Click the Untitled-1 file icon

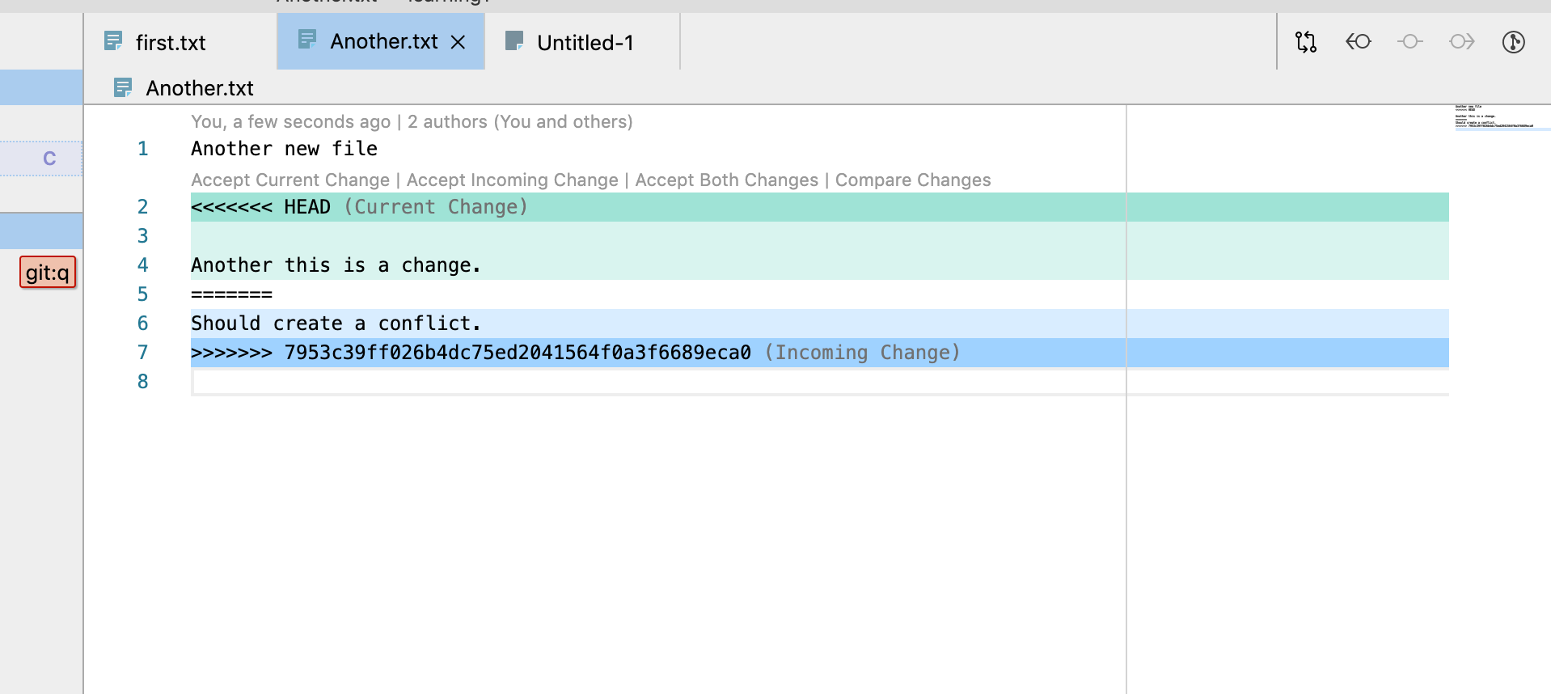[x=514, y=40]
